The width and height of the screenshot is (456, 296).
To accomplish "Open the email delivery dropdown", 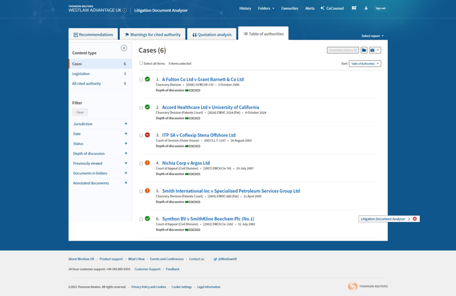I will pyautogui.click(x=375, y=50).
